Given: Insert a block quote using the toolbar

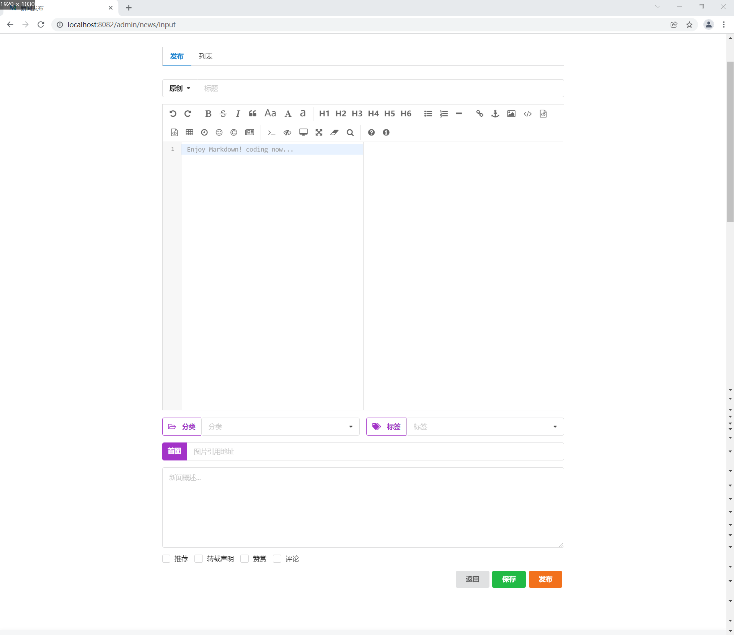Looking at the screenshot, I should pyautogui.click(x=253, y=114).
